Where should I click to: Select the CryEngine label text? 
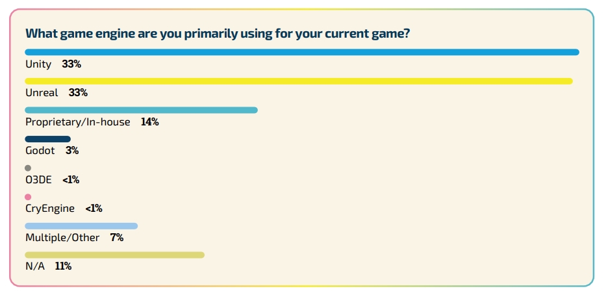click(50, 209)
